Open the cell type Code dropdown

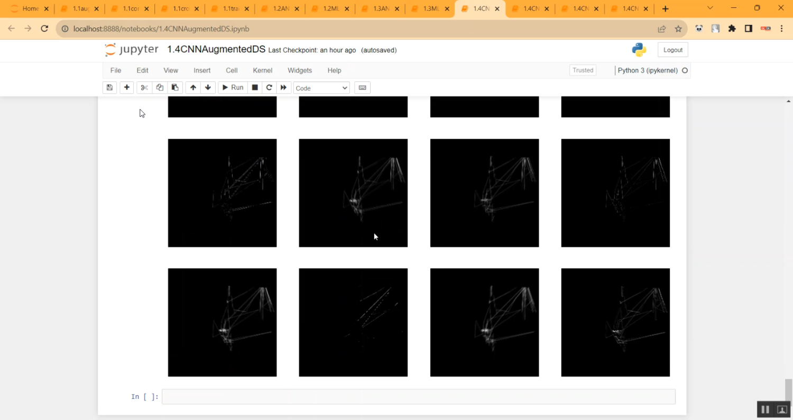(x=321, y=88)
